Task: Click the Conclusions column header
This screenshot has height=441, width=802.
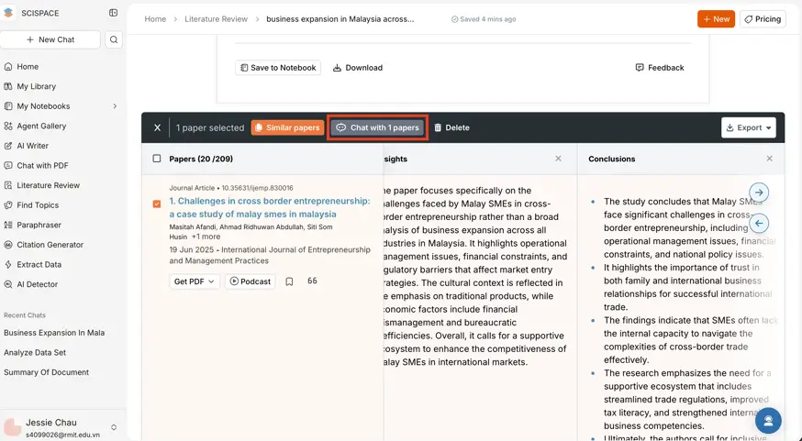Action: click(612, 159)
